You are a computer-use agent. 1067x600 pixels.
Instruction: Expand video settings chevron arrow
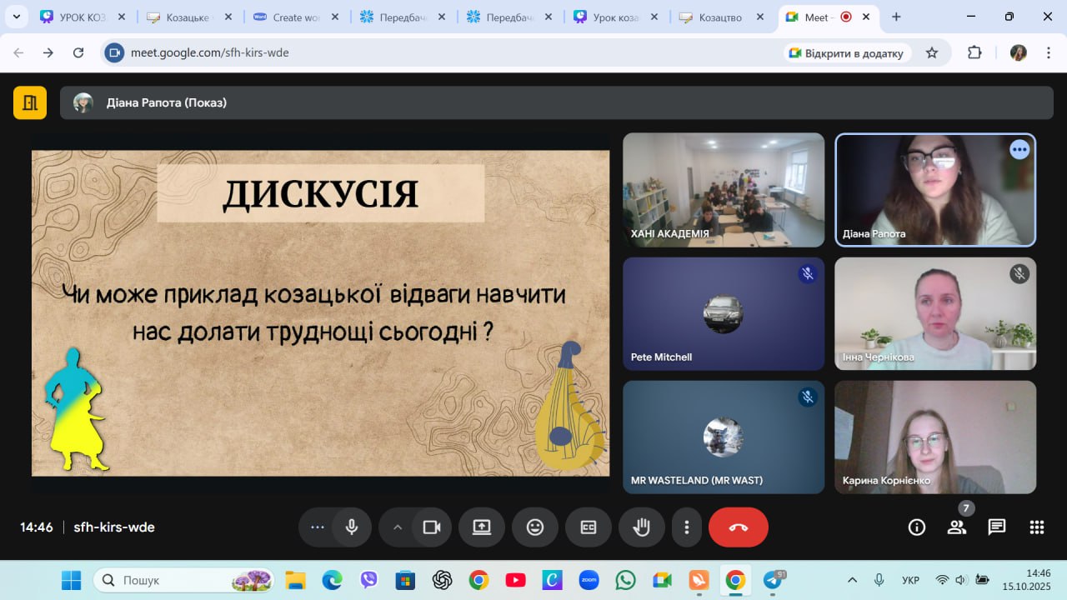398,527
